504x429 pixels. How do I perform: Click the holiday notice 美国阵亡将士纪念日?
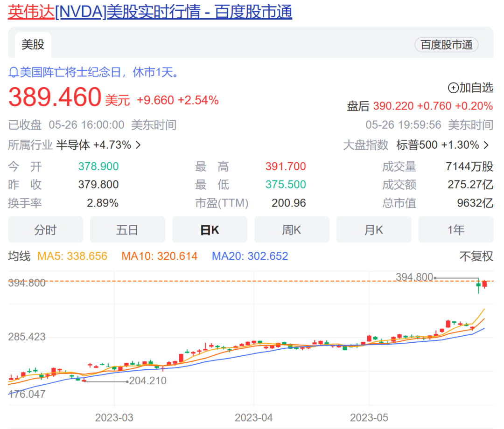70,73
